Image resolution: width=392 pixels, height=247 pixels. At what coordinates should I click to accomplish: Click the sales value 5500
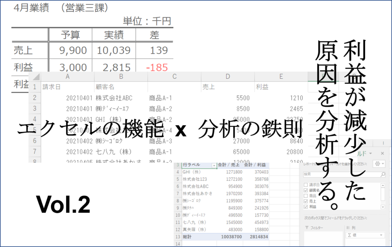click(x=243, y=98)
